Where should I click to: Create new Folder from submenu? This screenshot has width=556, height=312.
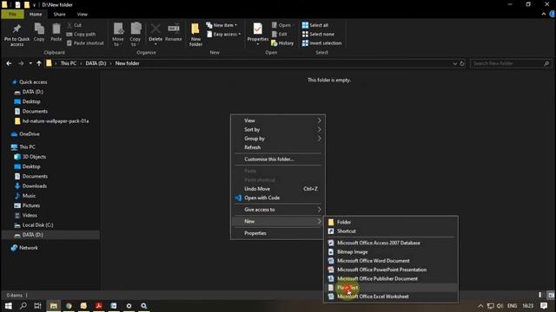point(391,222)
